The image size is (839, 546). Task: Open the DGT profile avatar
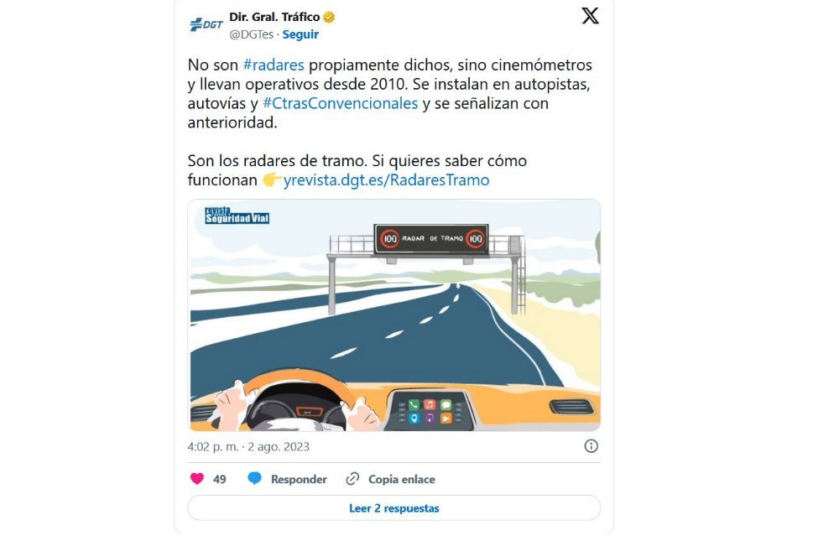[x=206, y=24]
